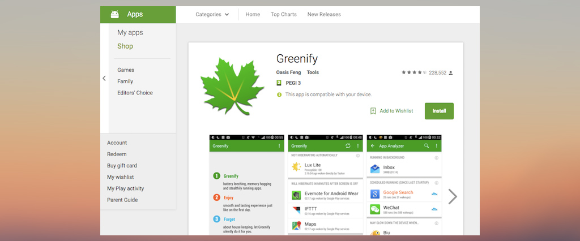Click the star rating display
This screenshot has height=241, width=580.
coord(414,73)
